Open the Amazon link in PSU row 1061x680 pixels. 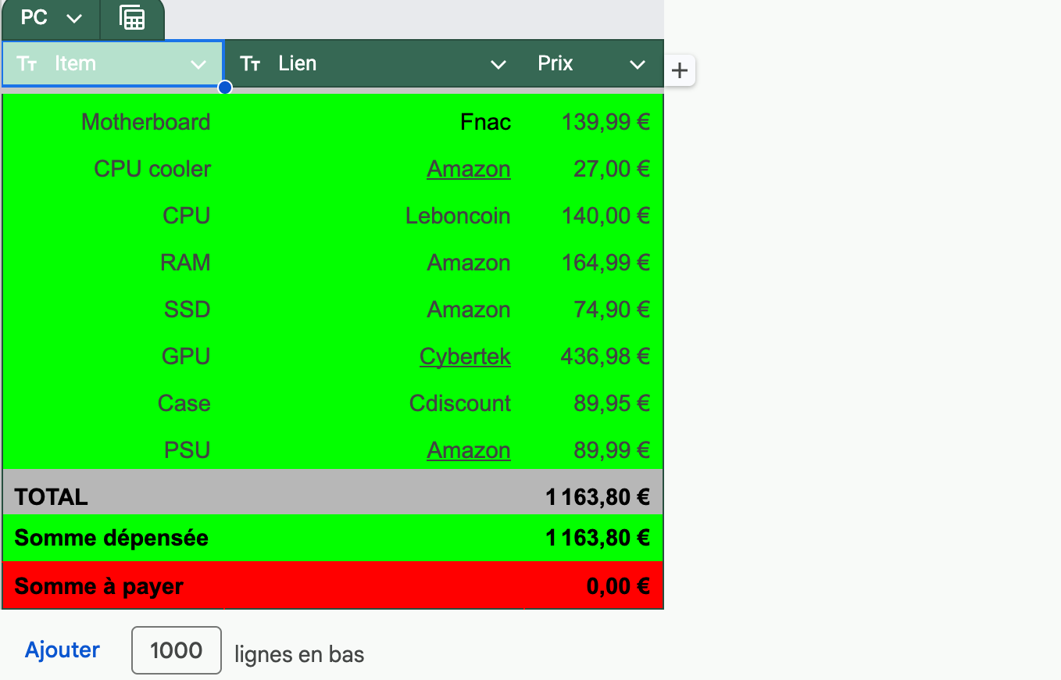[x=468, y=450]
